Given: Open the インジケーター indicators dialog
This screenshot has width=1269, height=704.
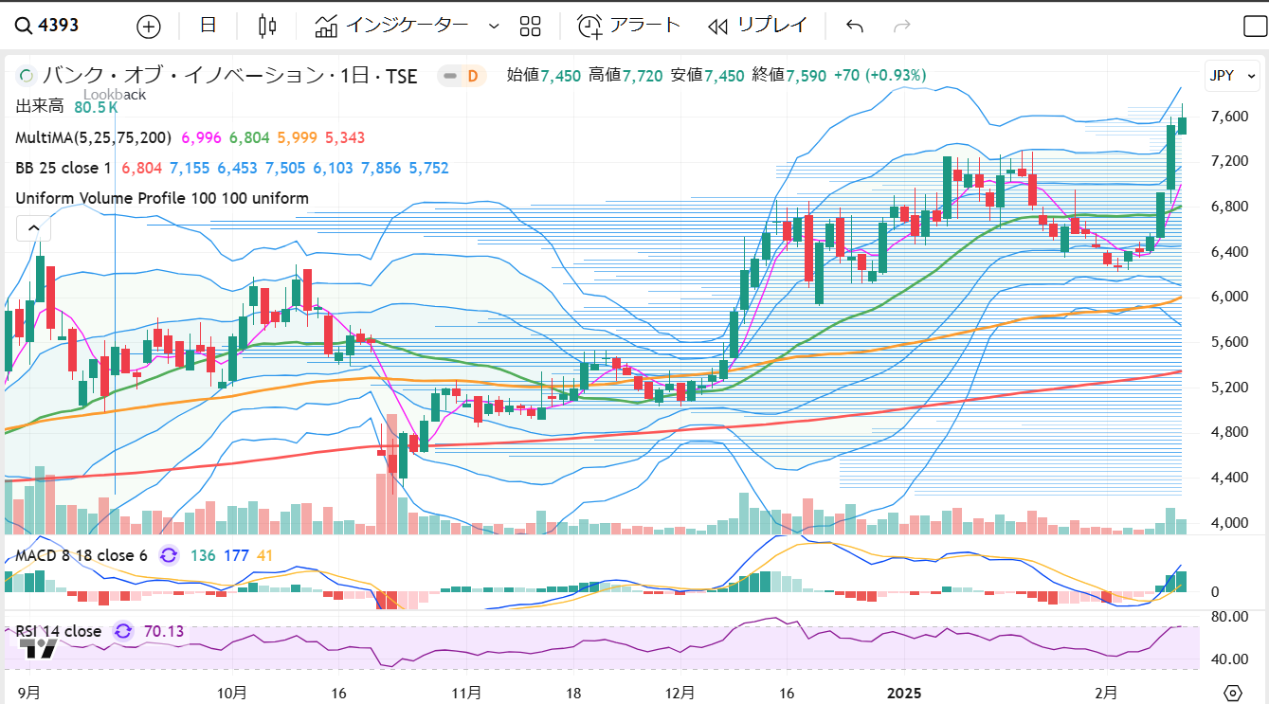Looking at the screenshot, I should (x=391, y=26).
